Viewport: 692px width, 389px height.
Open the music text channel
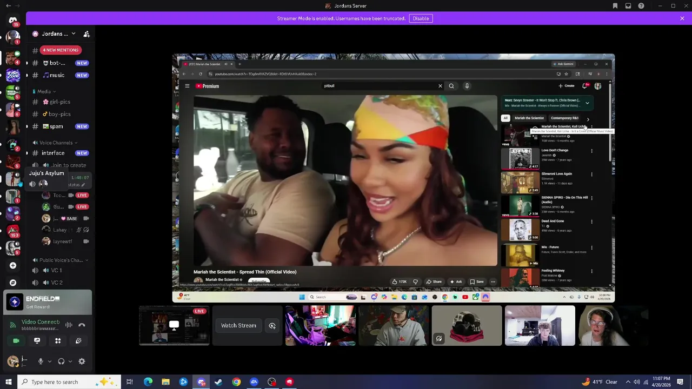click(x=60, y=75)
